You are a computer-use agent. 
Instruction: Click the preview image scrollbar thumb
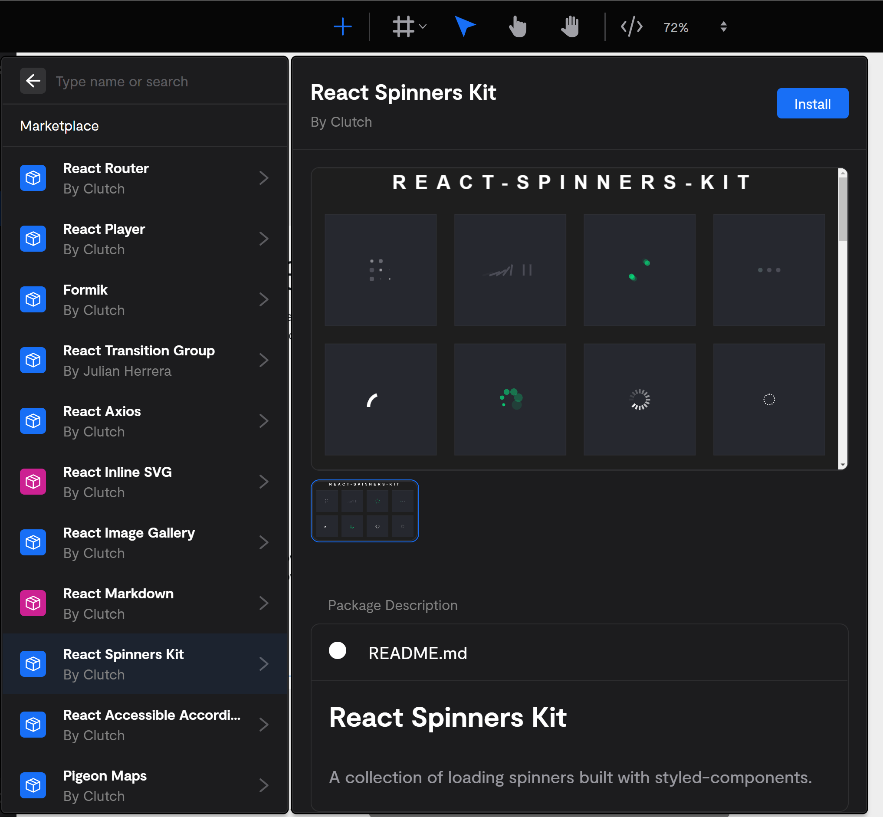(843, 209)
